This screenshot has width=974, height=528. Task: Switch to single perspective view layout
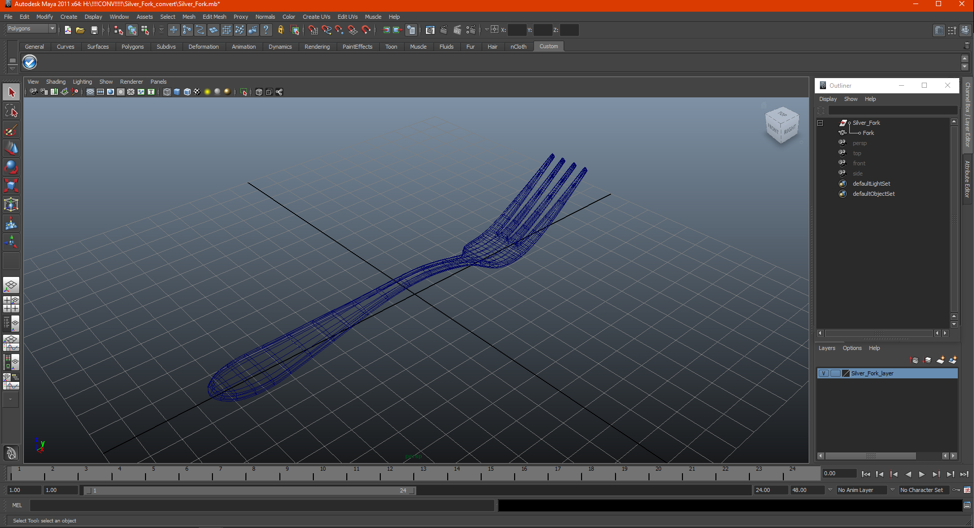tap(11, 286)
